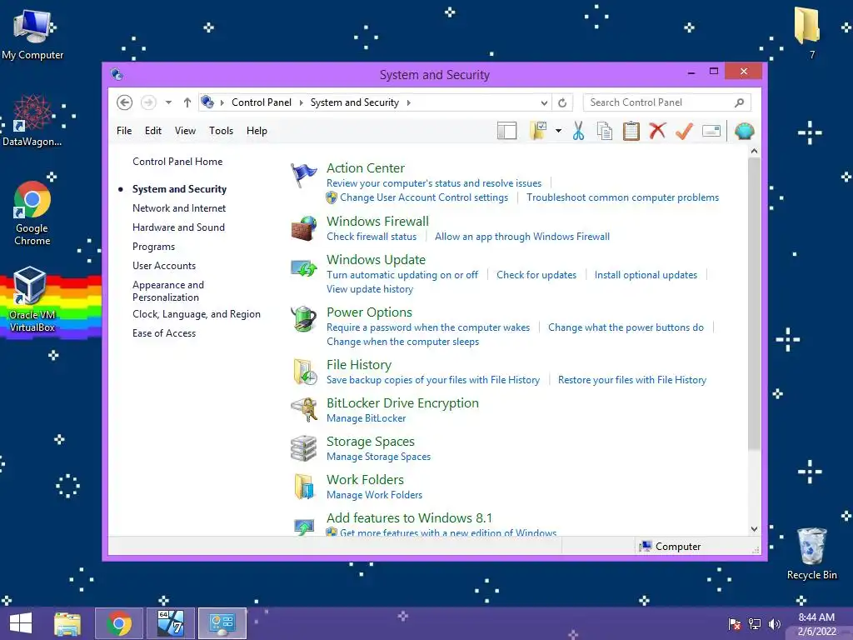Screen dimensions: 853x640
Task: Open the Work Folders icon
Action: click(x=304, y=487)
